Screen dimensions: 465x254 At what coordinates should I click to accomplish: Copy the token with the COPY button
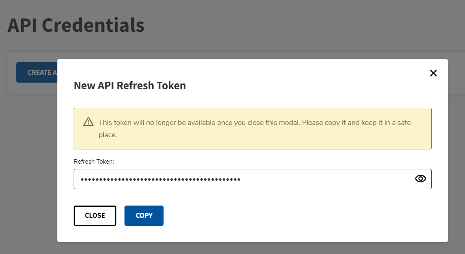[144, 216]
